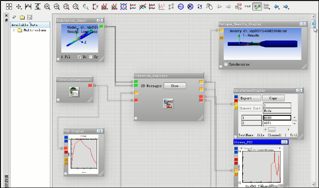319x188 pixels.
Task: Enable Synchronise checkbox in Fatigue_Results_Display
Action: (x=226, y=64)
